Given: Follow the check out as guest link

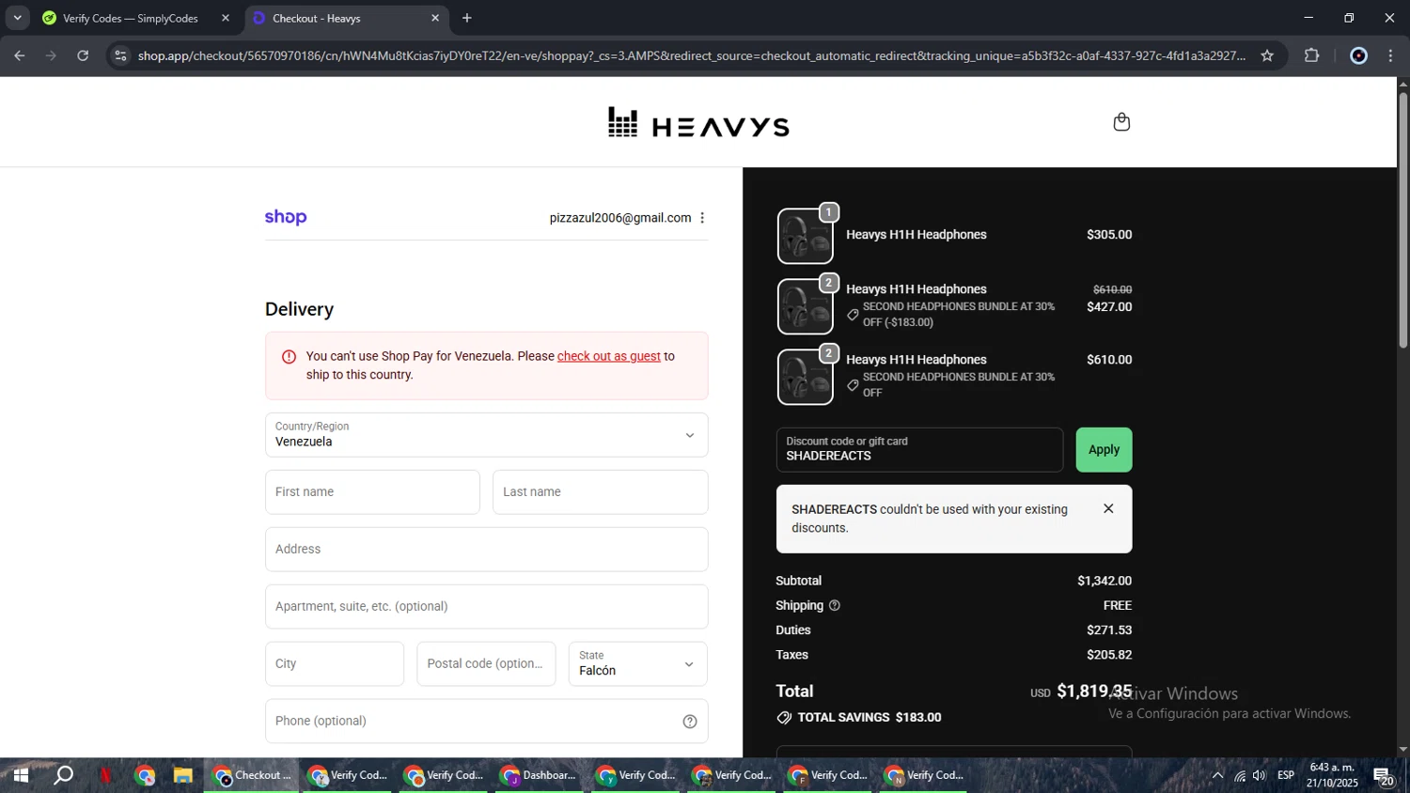Looking at the screenshot, I should (609, 356).
